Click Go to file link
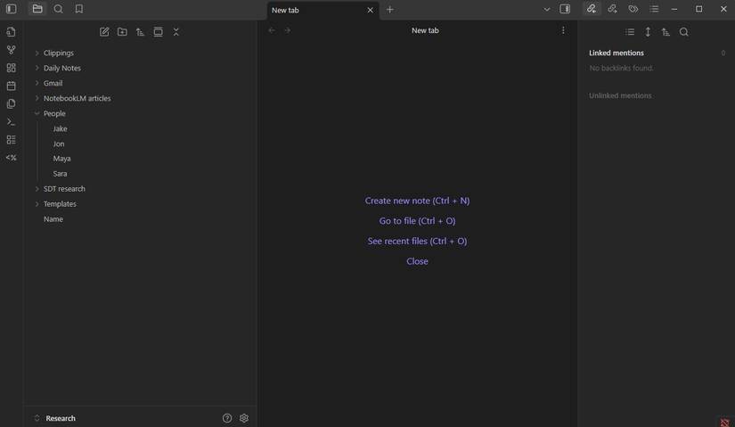 (417, 221)
